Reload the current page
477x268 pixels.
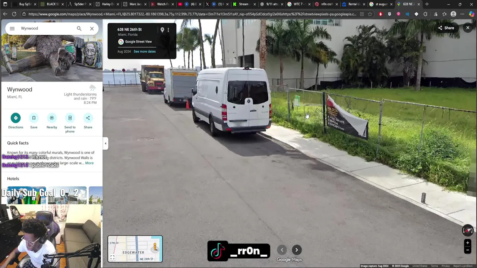pyautogui.click(x=14, y=14)
